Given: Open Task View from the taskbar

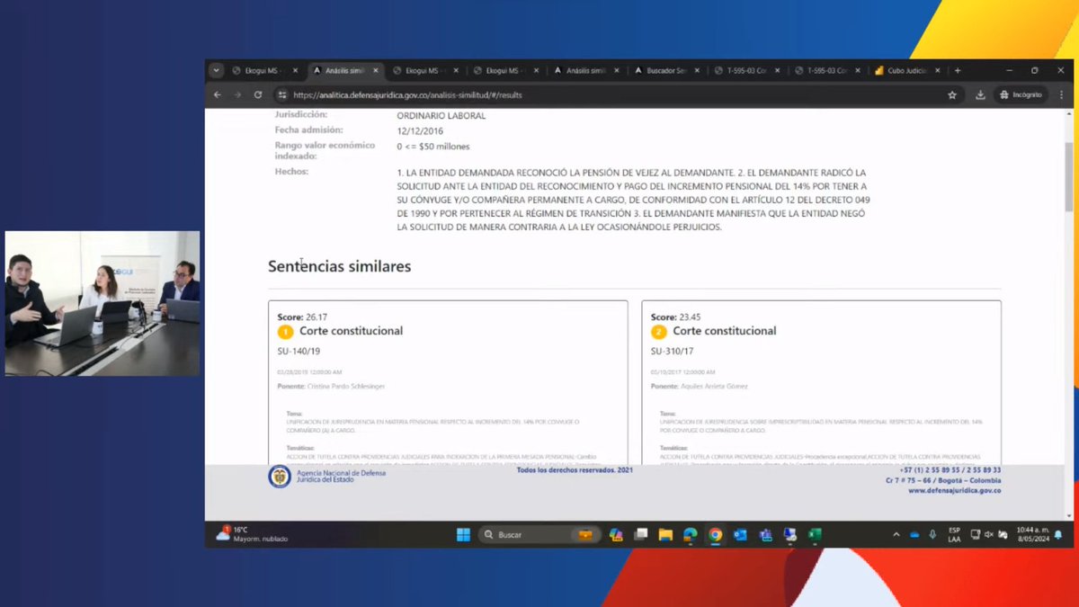Looking at the screenshot, I should coord(640,534).
